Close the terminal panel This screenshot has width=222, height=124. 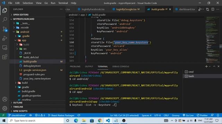(219, 66)
